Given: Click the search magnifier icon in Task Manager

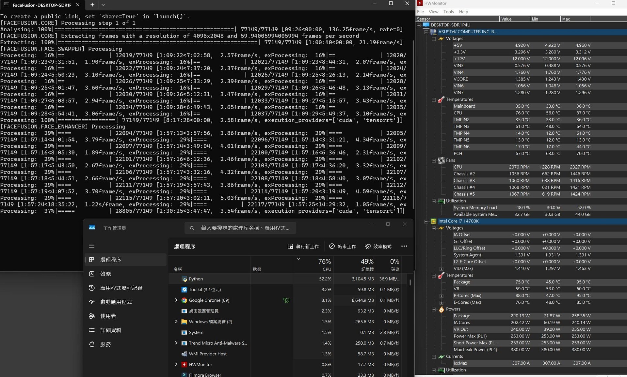Looking at the screenshot, I should (x=192, y=228).
